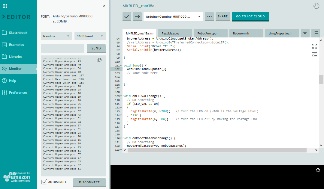Screen dimensions: 324x189
Task: Collapse the loop function fold arrow
Action: pos(121,65)
